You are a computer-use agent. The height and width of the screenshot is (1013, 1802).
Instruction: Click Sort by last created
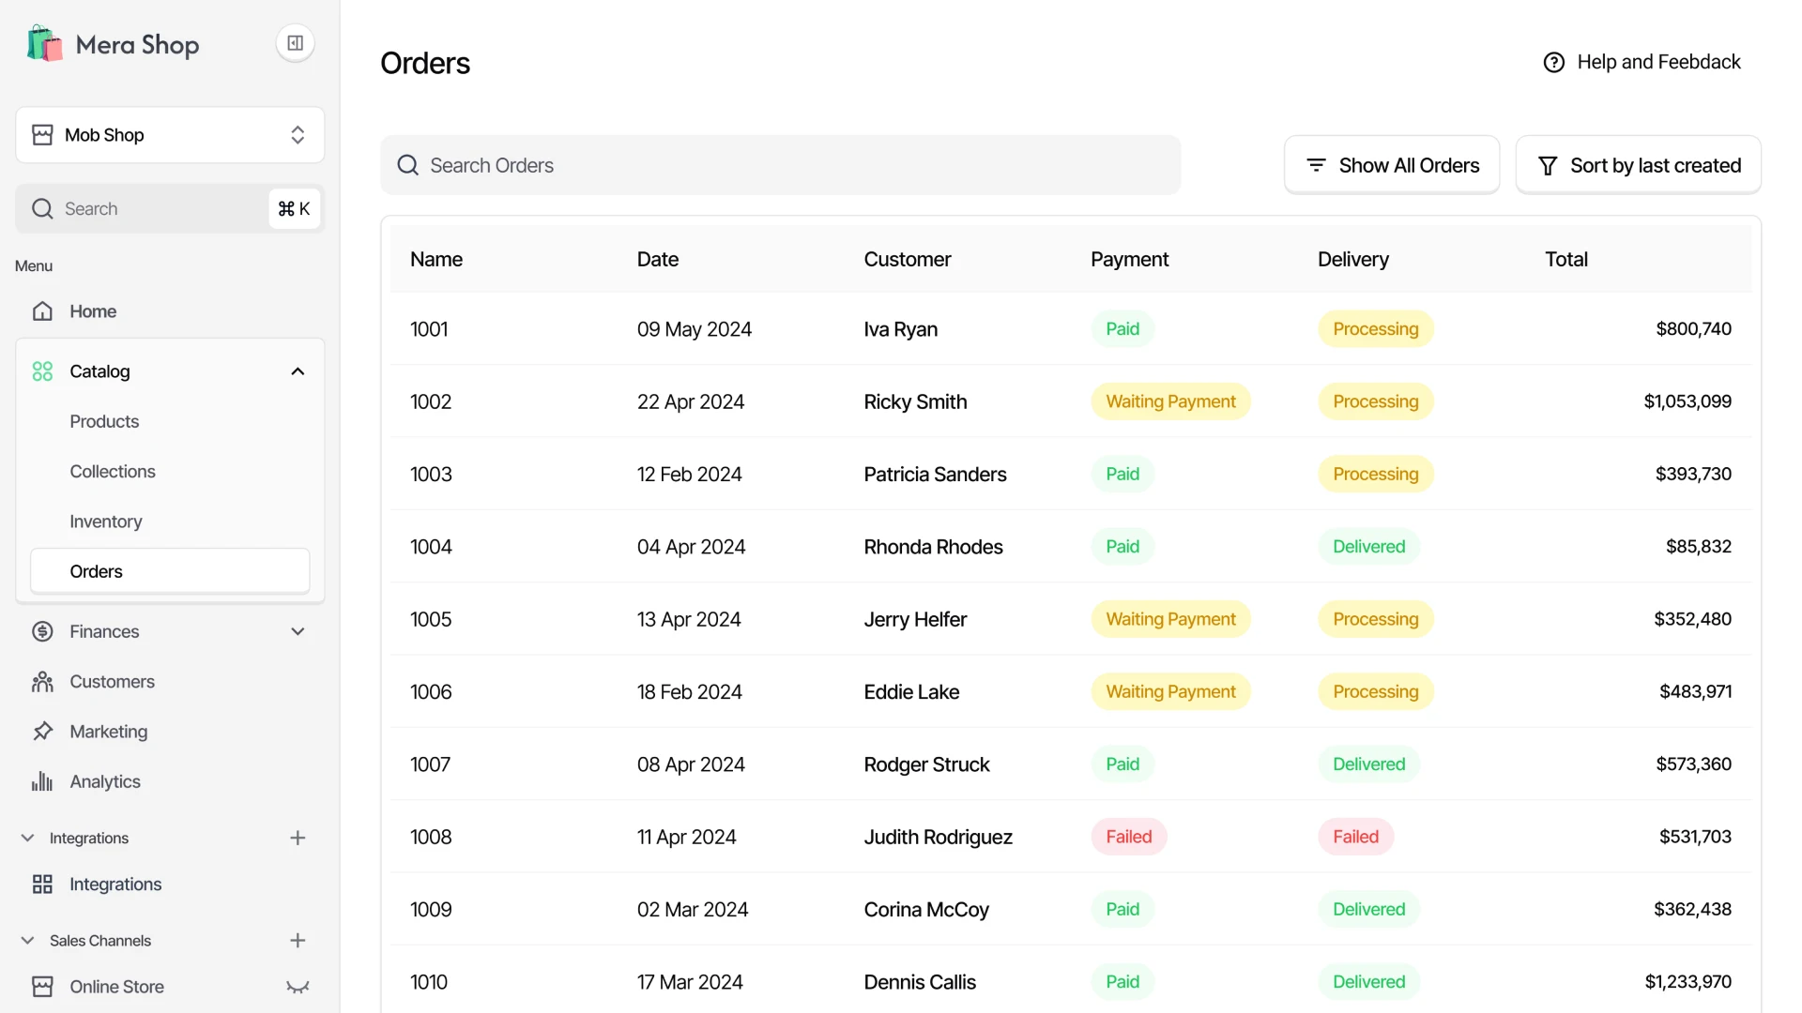(x=1637, y=164)
